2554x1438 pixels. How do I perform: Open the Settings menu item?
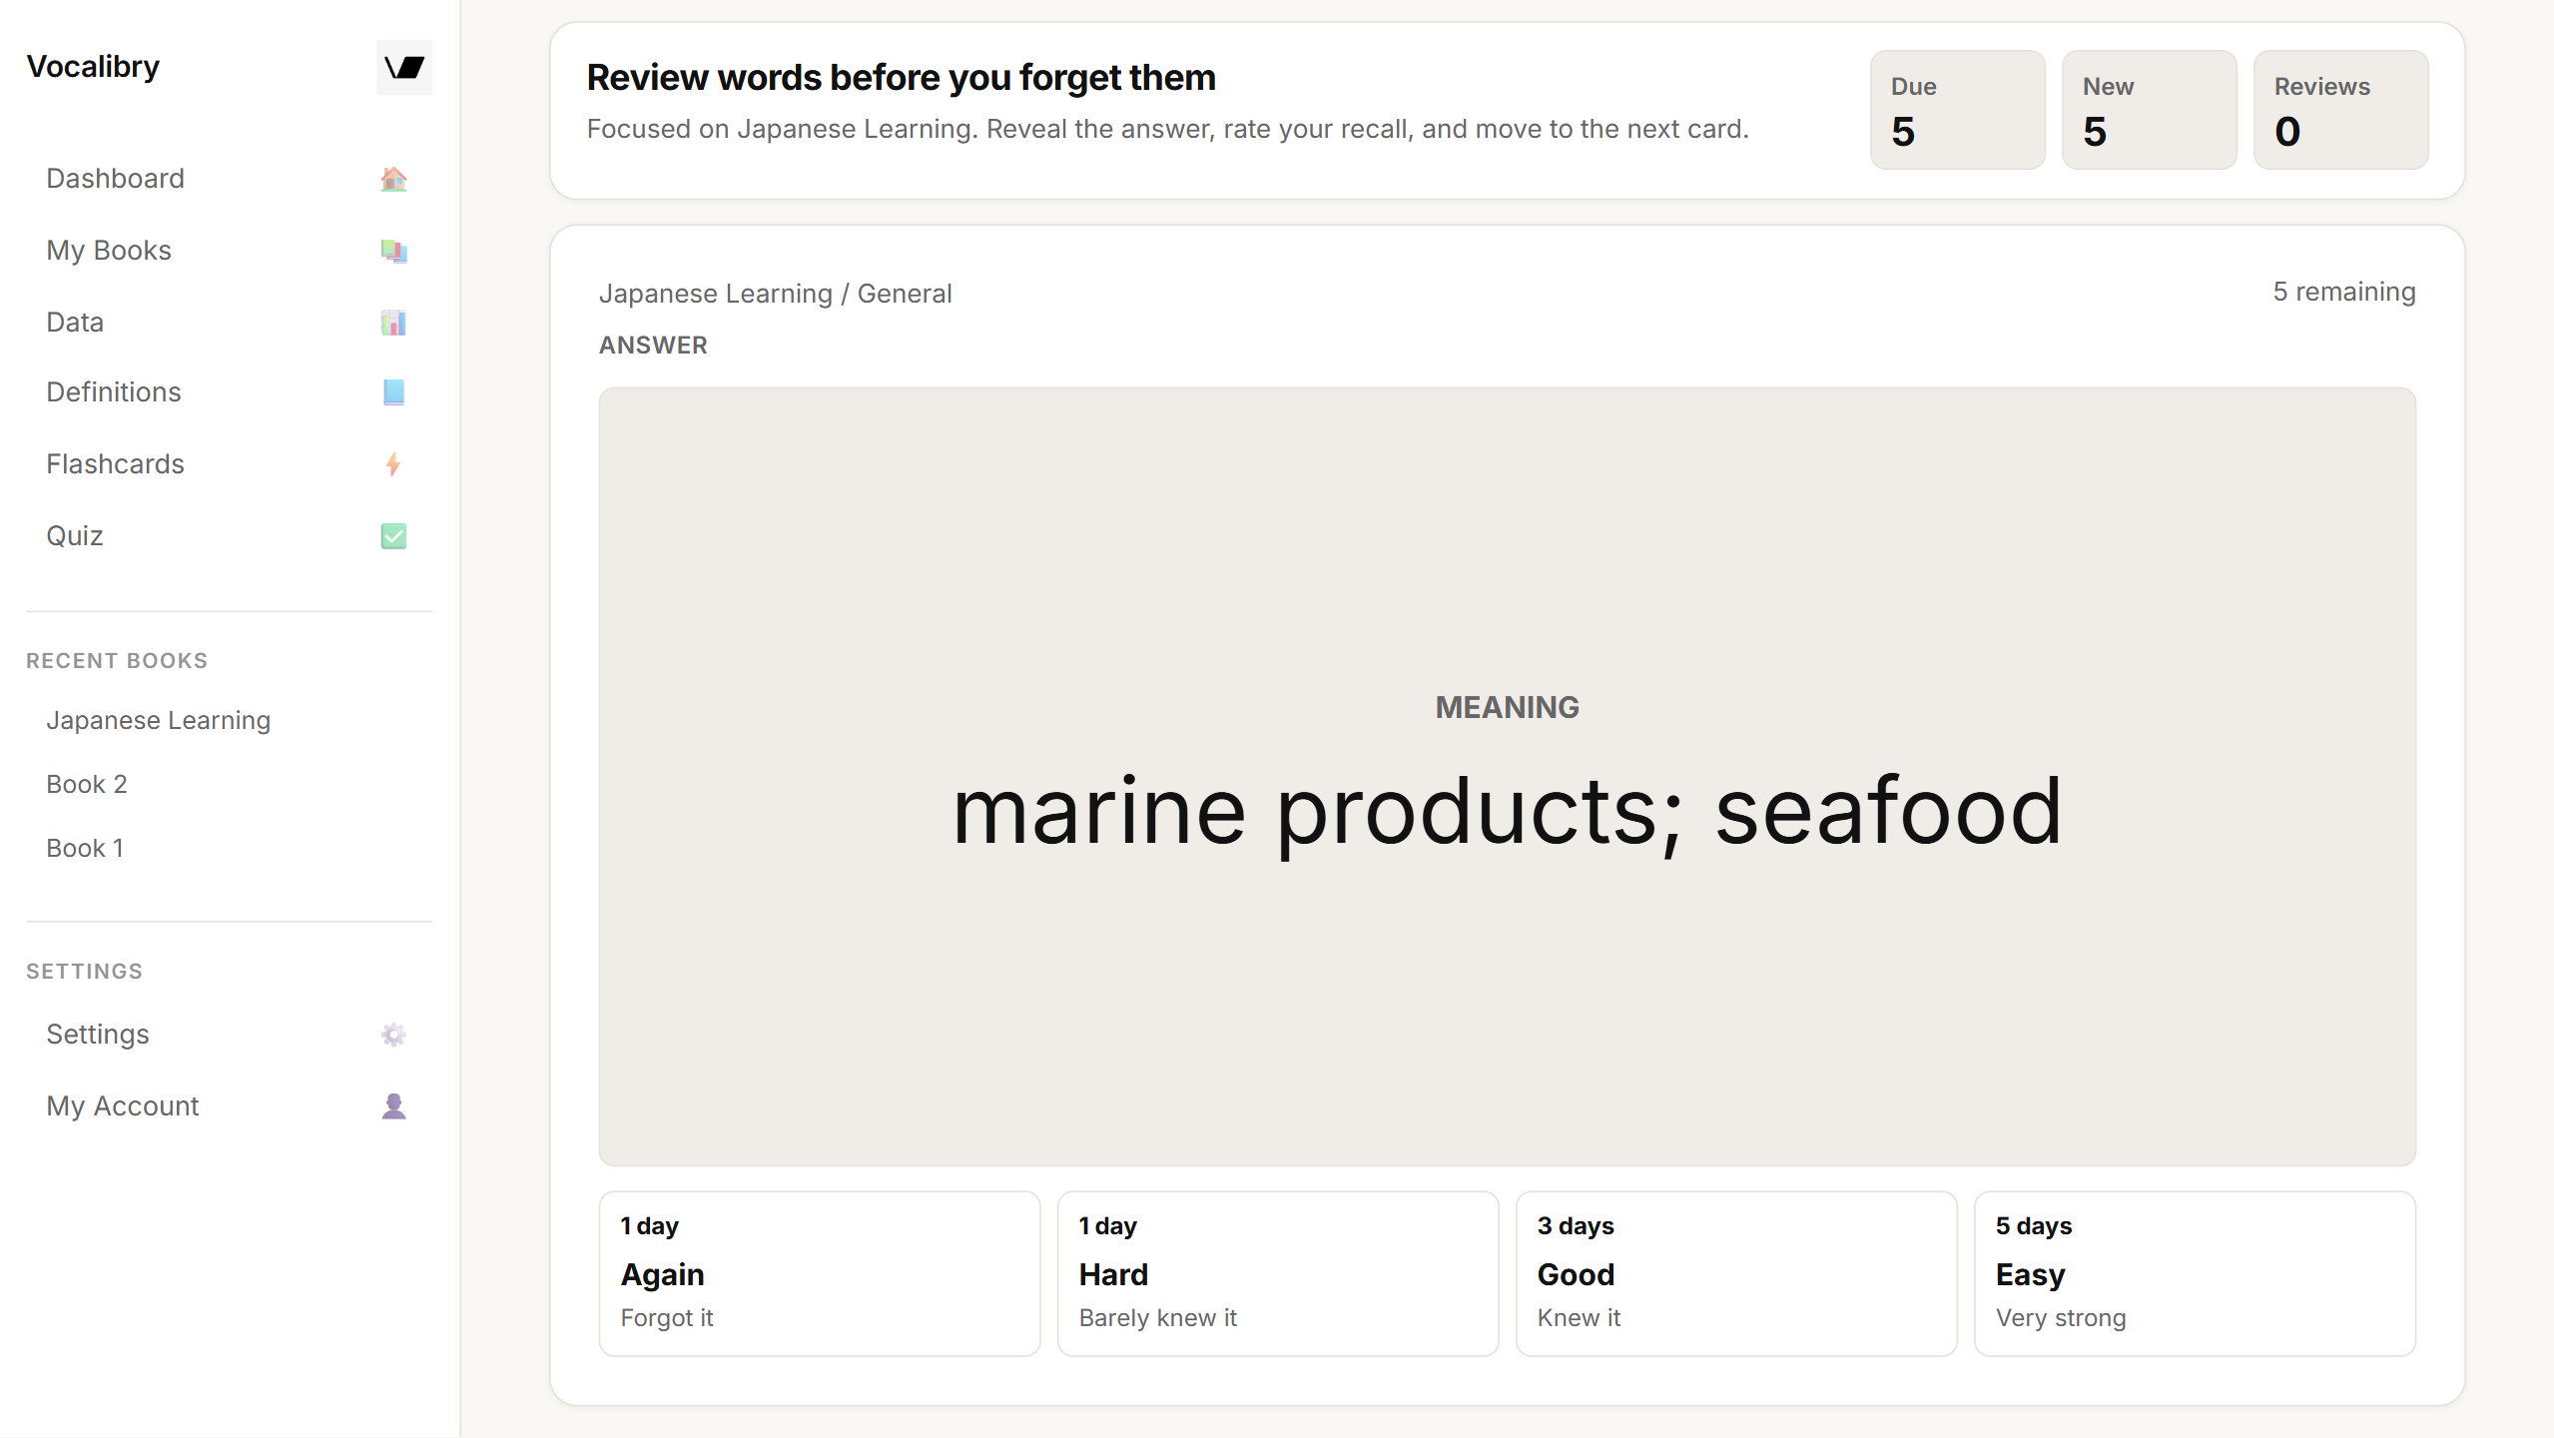[x=229, y=1035]
